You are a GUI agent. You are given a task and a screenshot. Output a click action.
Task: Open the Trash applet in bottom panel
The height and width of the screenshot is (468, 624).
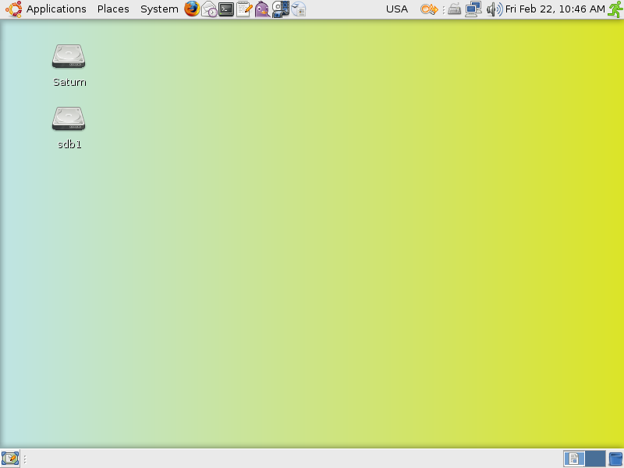[x=615, y=459]
